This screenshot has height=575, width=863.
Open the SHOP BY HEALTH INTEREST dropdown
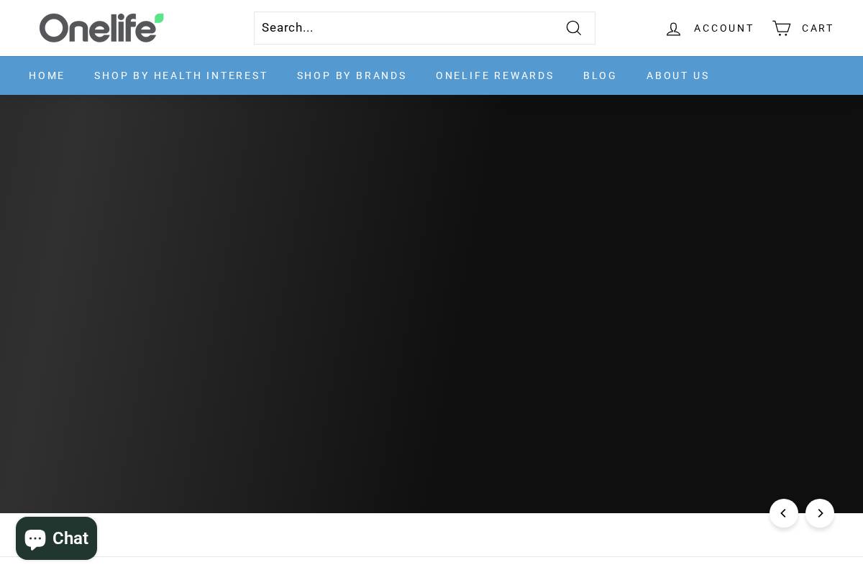pos(181,75)
